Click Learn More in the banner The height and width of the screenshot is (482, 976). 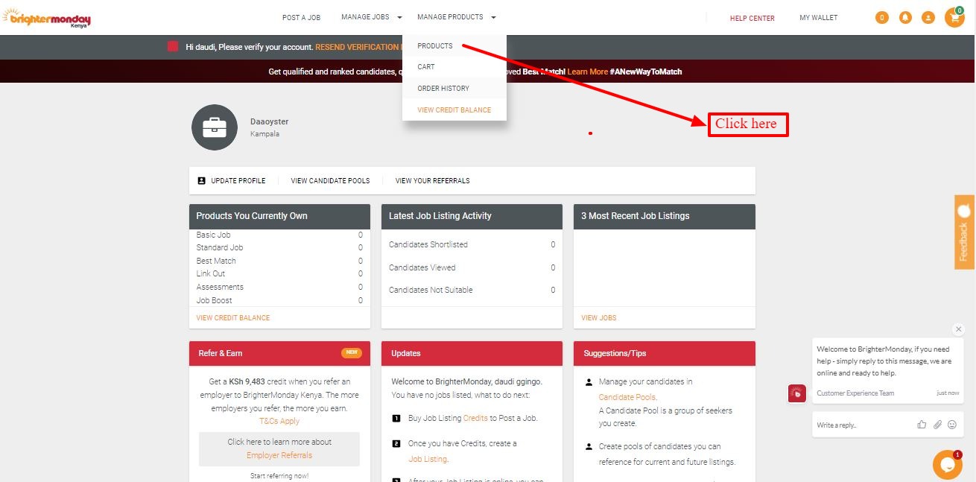(588, 72)
